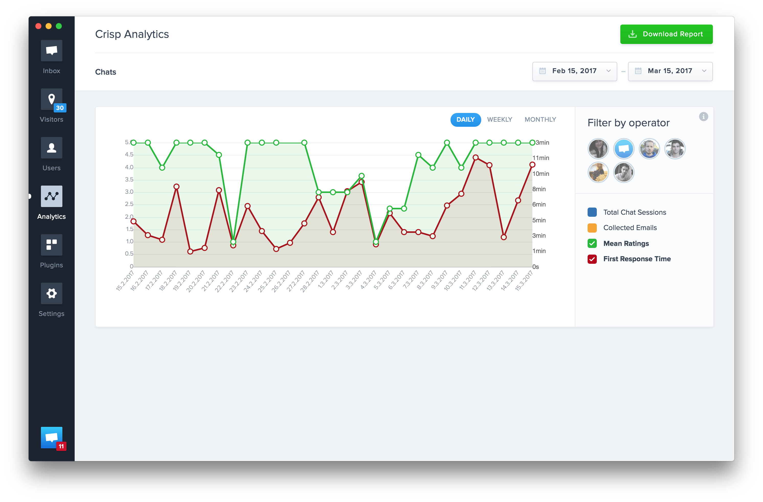763x502 pixels.
Task: Click the Settings label in sidebar
Action: (51, 314)
